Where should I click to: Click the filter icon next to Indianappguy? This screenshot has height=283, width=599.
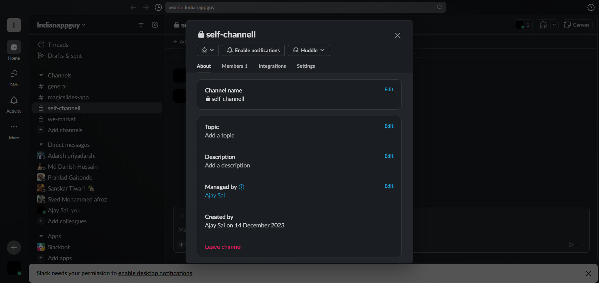coord(141,25)
